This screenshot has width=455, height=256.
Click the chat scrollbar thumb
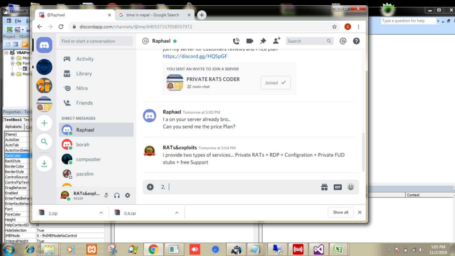tap(363, 152)
